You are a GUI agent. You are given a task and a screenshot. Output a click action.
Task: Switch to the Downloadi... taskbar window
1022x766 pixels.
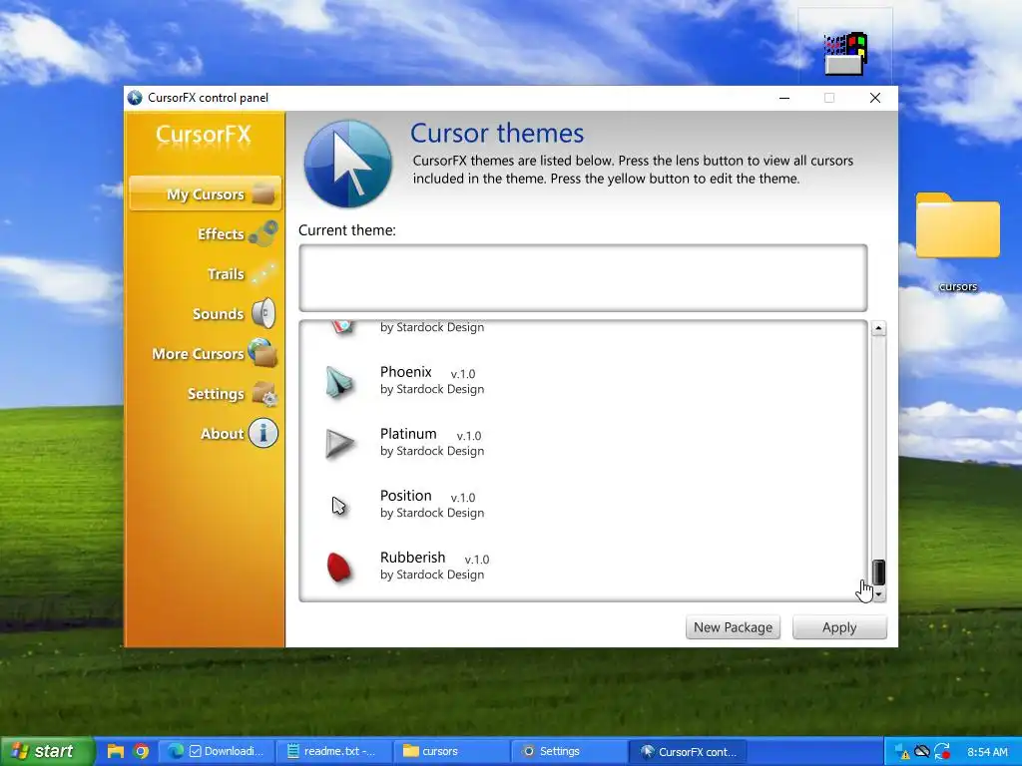[216, 751]
